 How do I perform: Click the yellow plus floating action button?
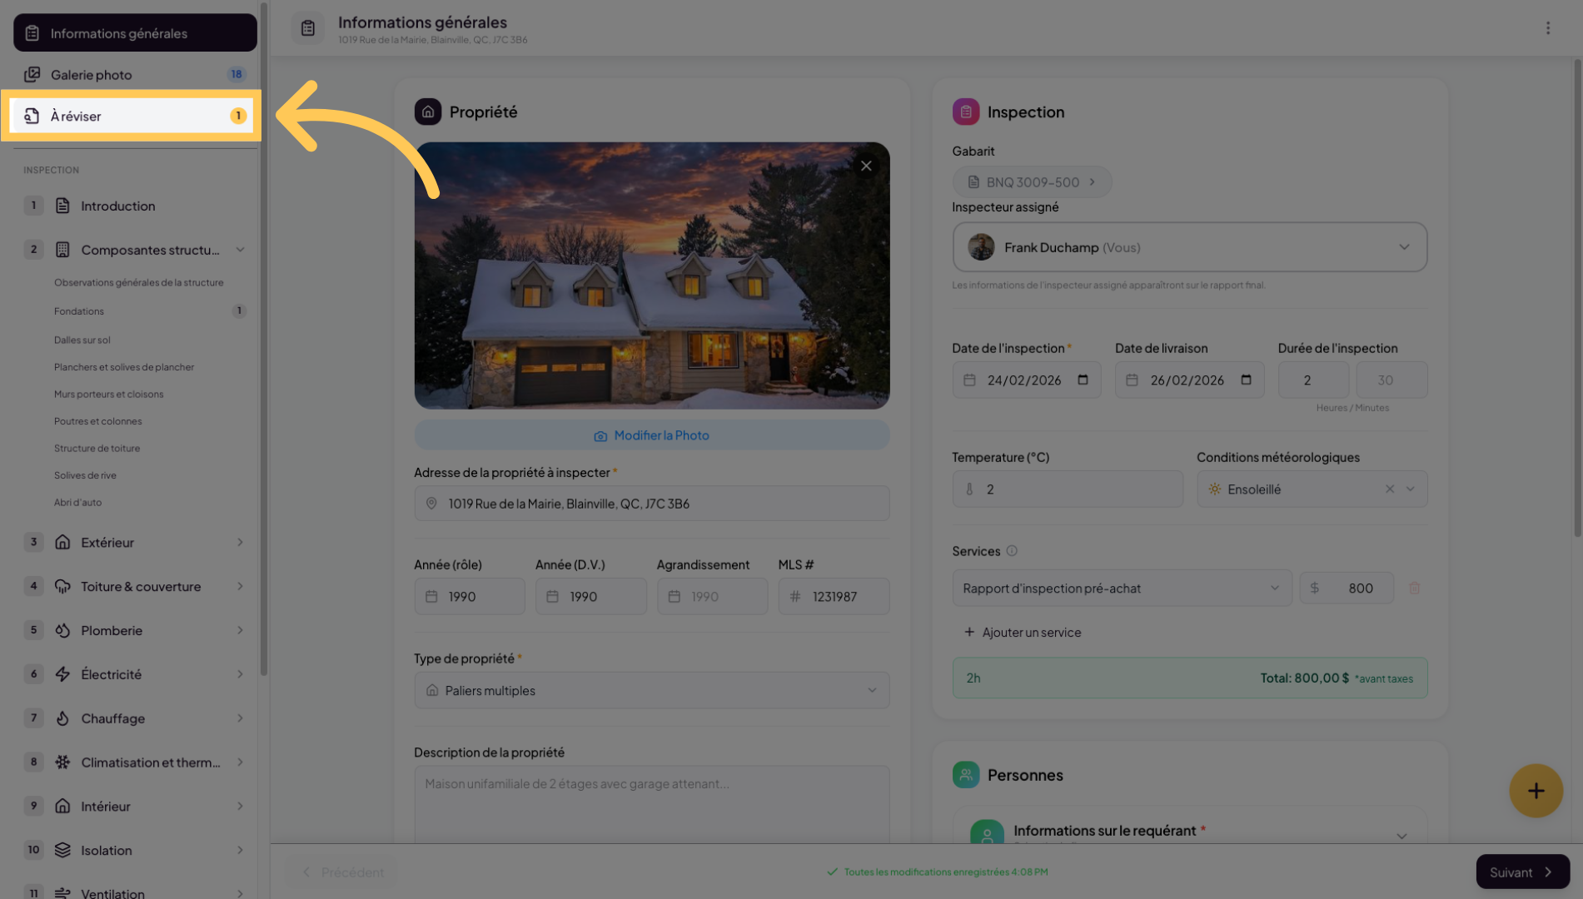pyautogui.click(x=1536, y=791)
